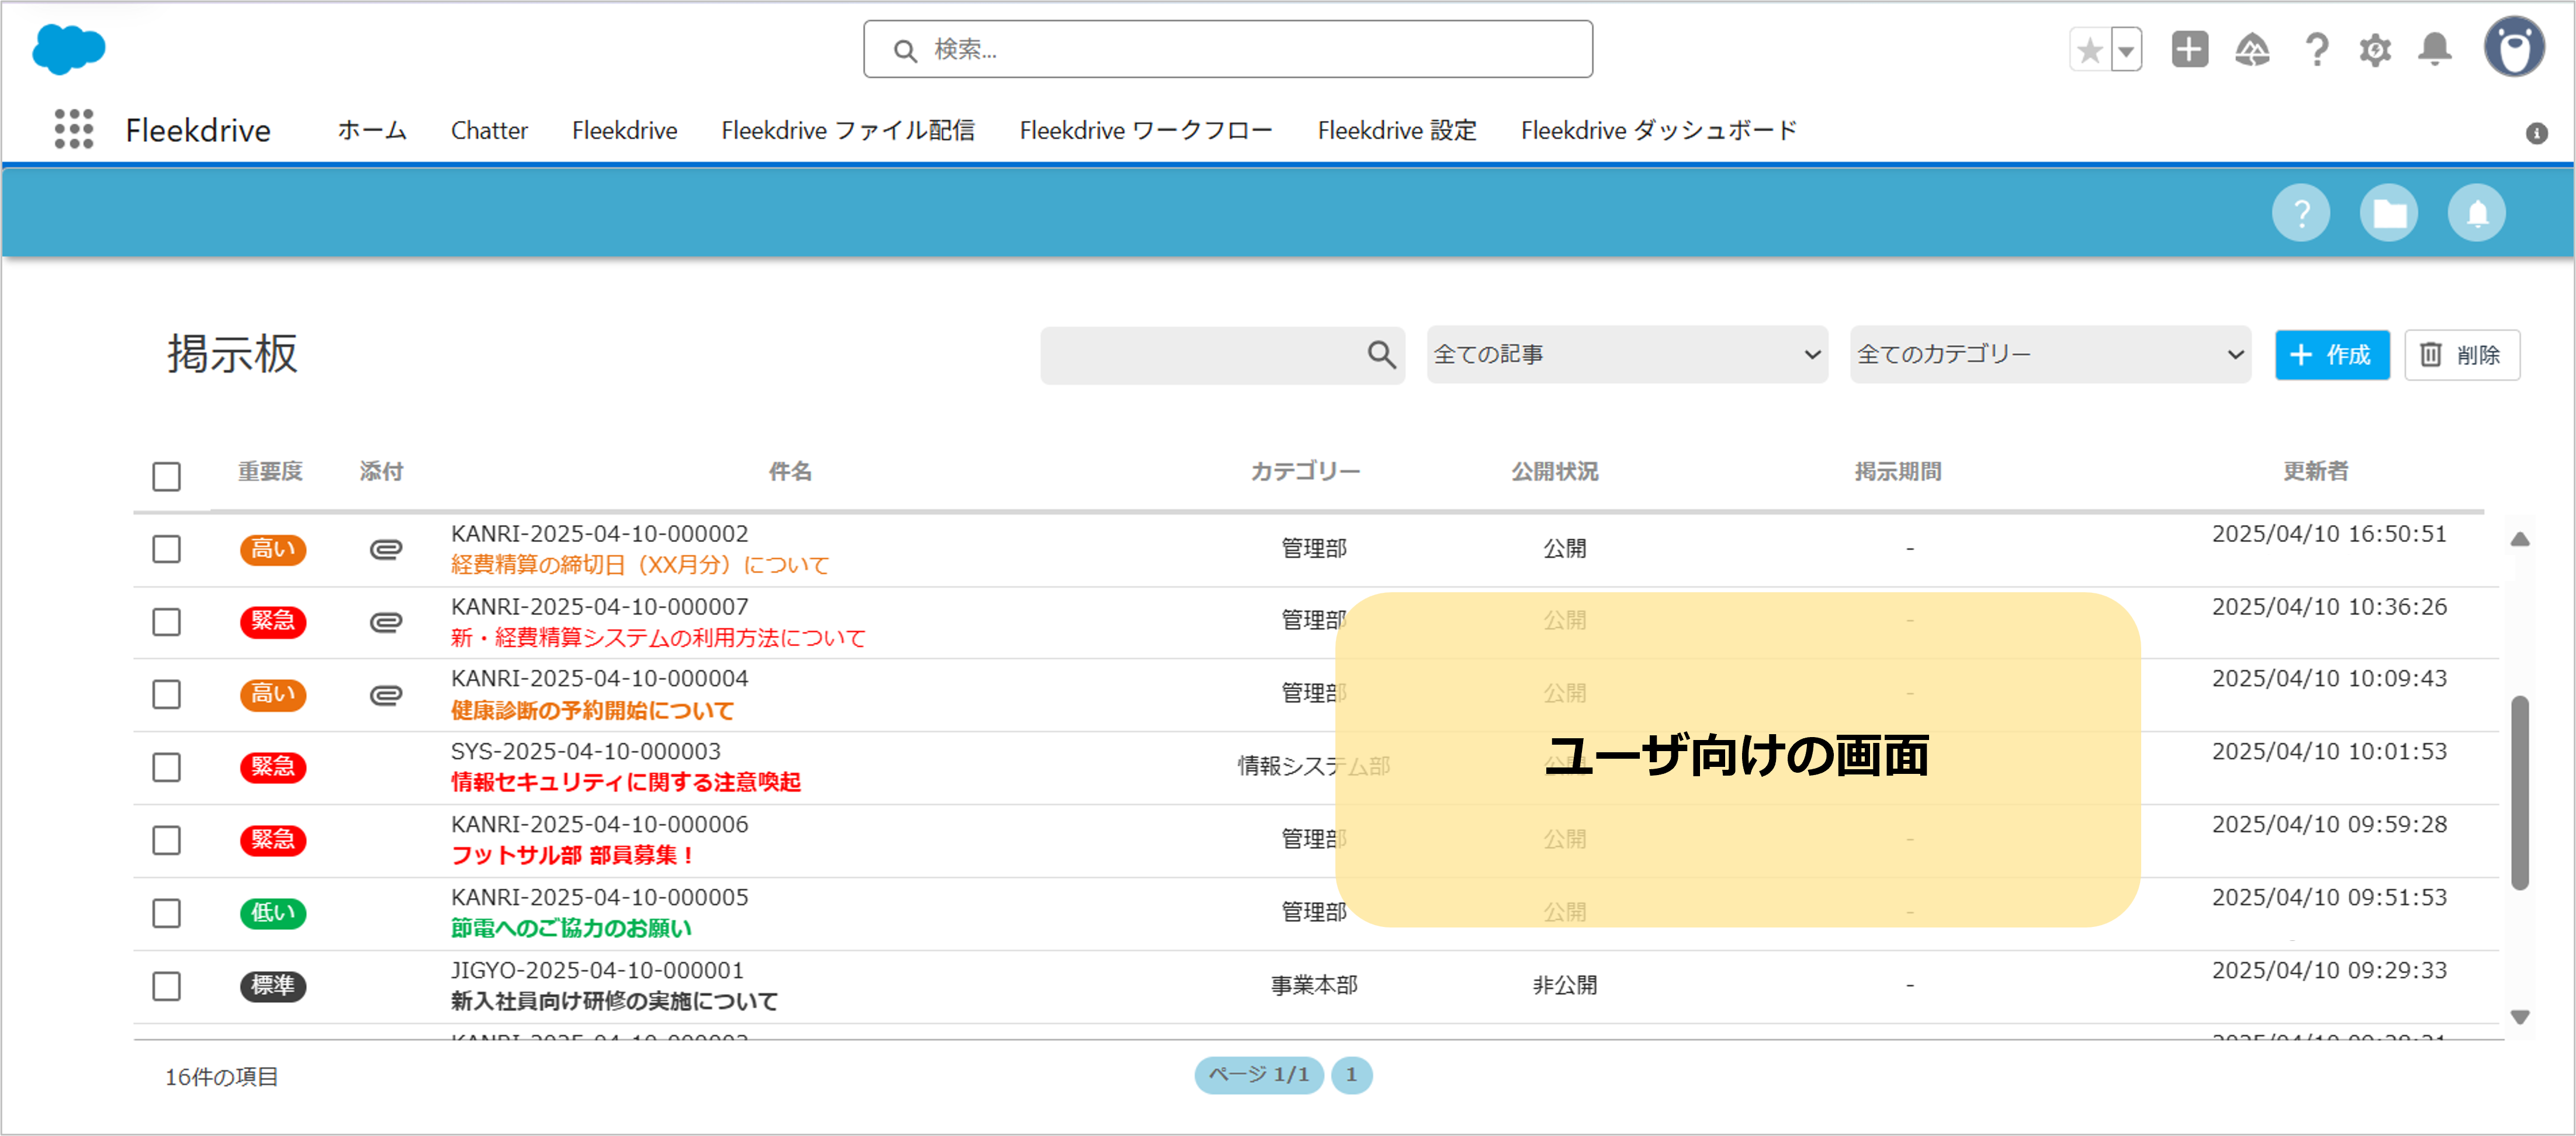Click the Trailhead guidance icon
The height and width of the screenshot is (1136, 2576).
[x=2252, y=50]
